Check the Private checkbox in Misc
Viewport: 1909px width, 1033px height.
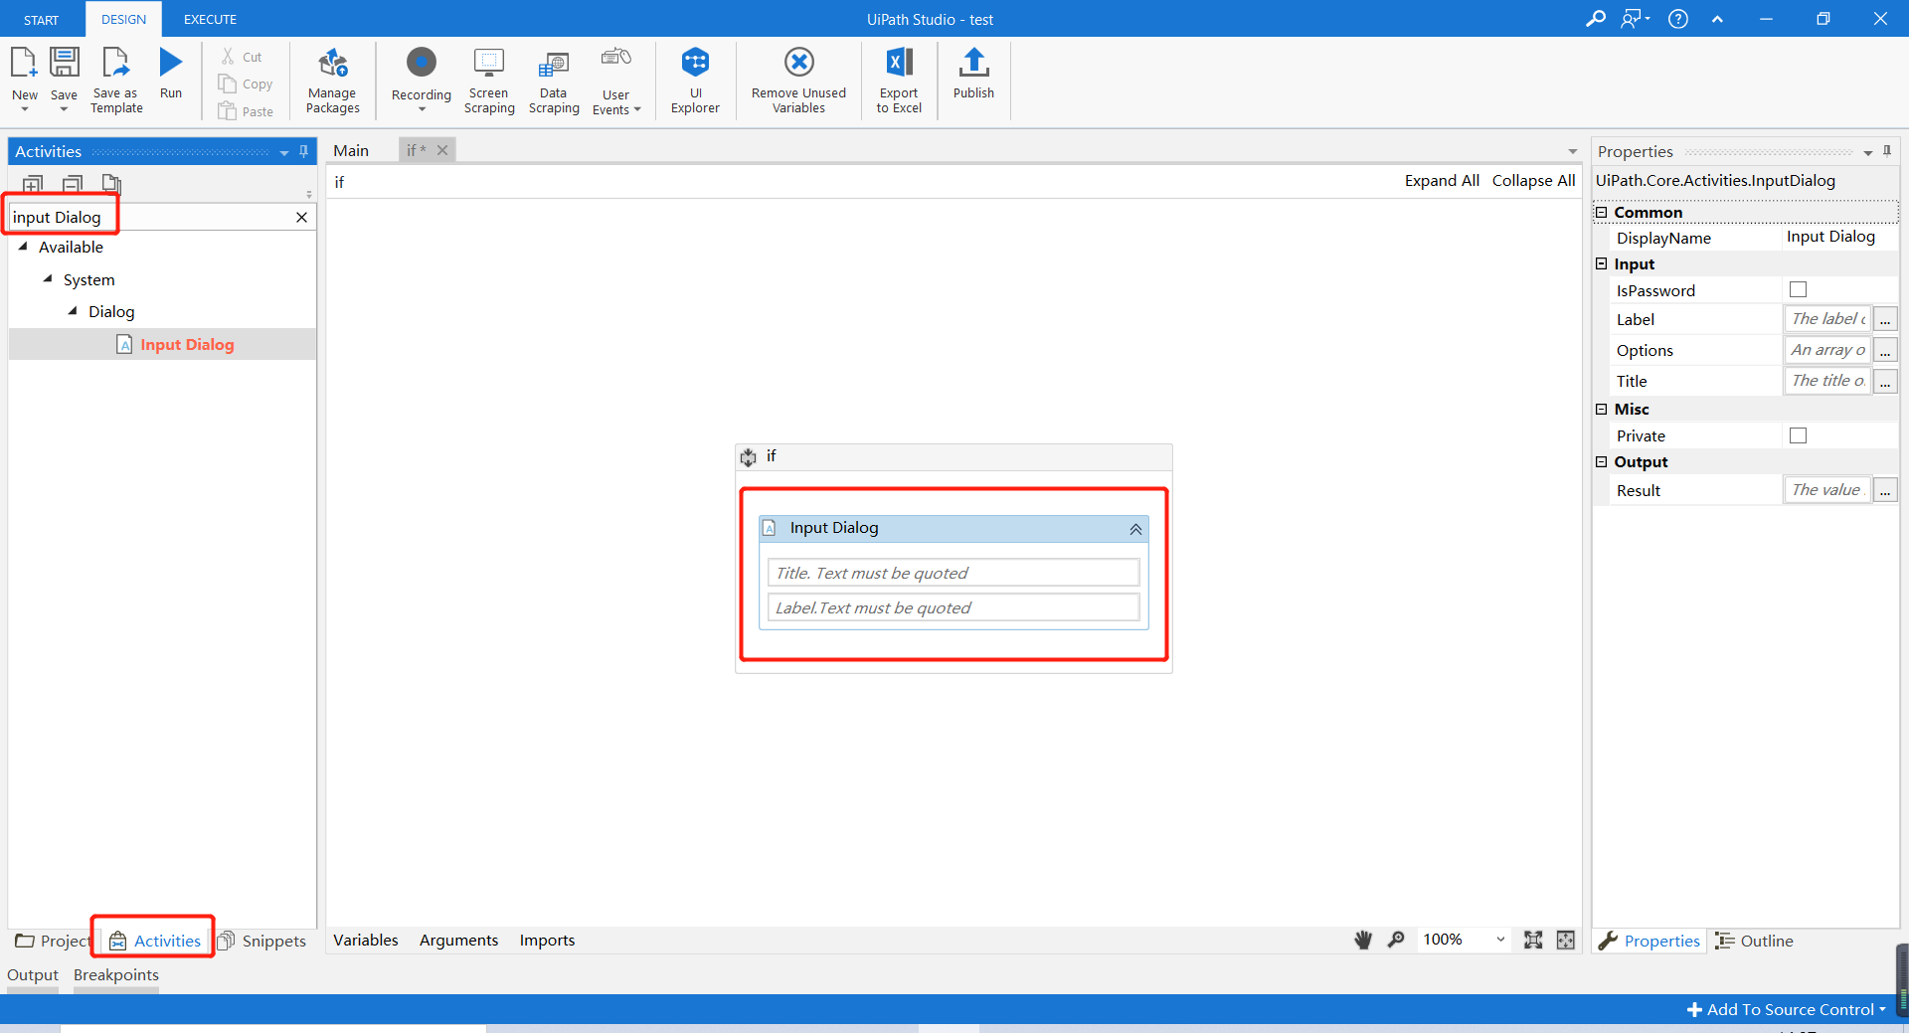click(x=1797, y=434)
